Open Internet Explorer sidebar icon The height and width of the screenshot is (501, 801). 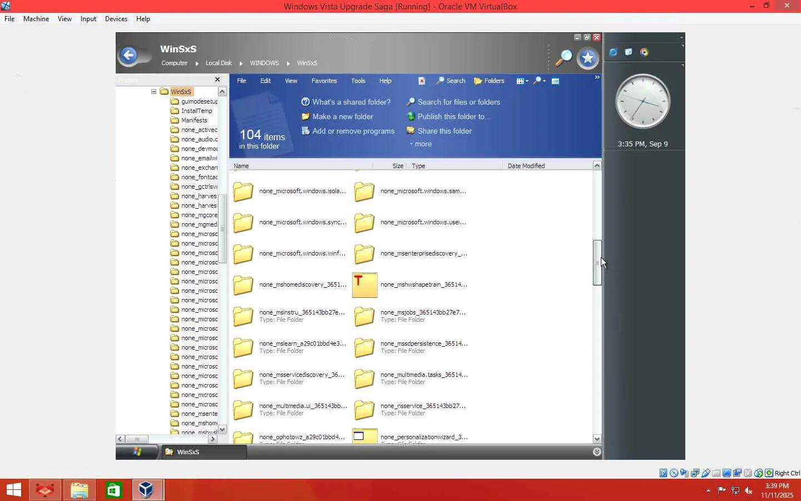[x=613, y=52]
